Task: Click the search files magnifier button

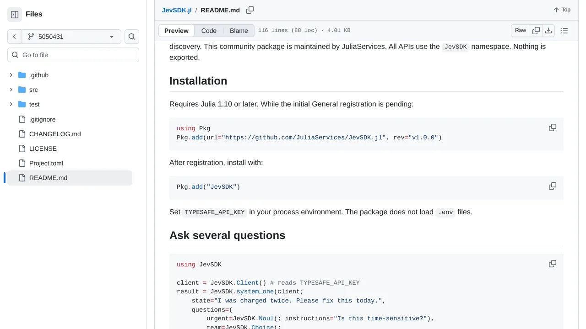Action: click(132, 37)
